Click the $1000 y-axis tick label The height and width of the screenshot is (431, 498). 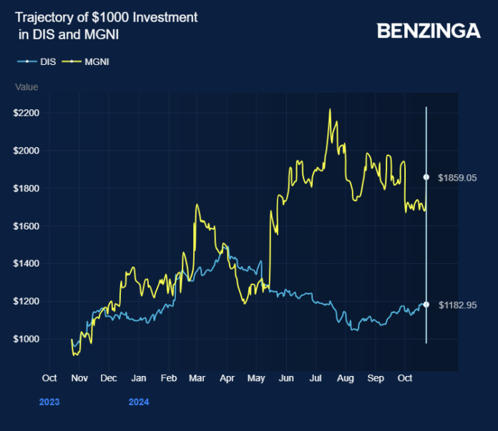[x=26, y=339]
